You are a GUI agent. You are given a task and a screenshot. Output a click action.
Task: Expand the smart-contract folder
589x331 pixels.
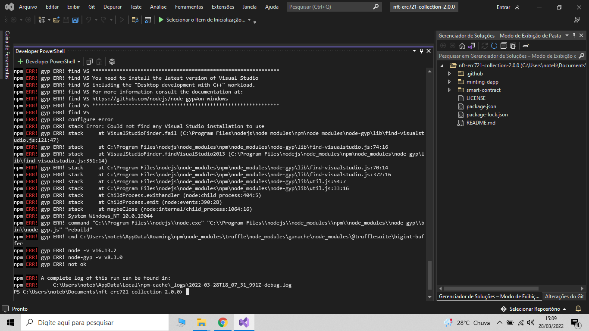pos(449,90)
